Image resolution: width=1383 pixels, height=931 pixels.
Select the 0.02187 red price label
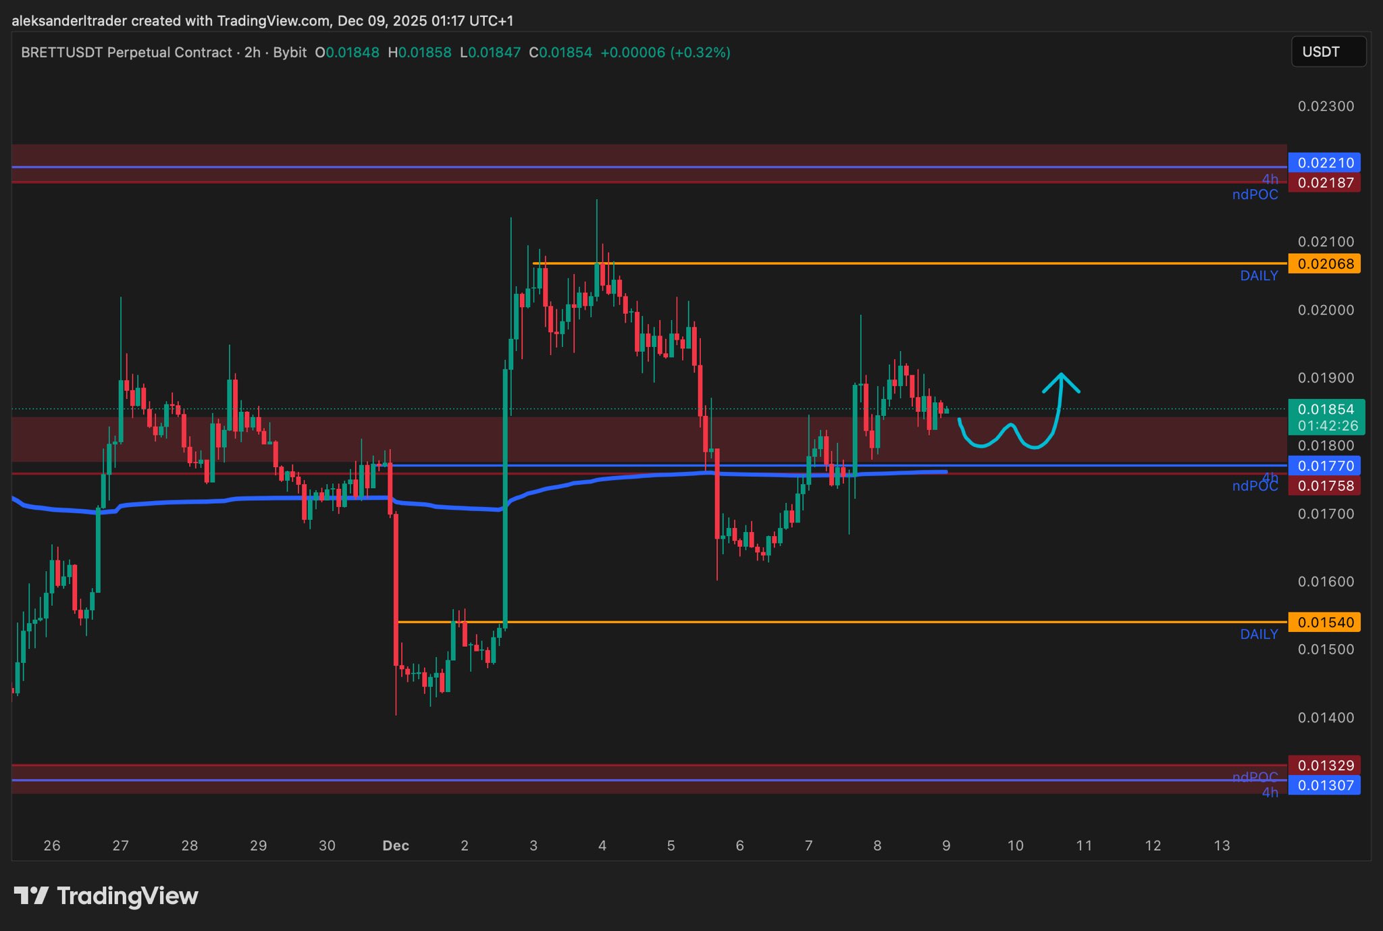[x=1324, y=183]
